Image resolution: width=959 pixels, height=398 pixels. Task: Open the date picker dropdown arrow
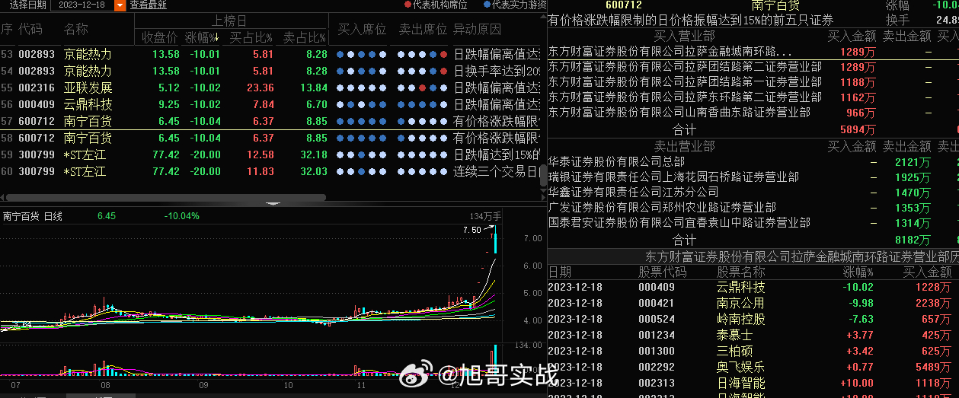coord(120,5)
